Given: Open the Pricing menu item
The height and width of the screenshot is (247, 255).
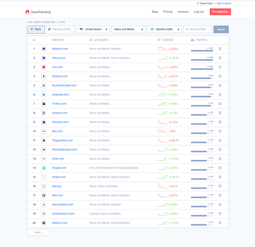Looking at the screenshot, I should [168, 12].
